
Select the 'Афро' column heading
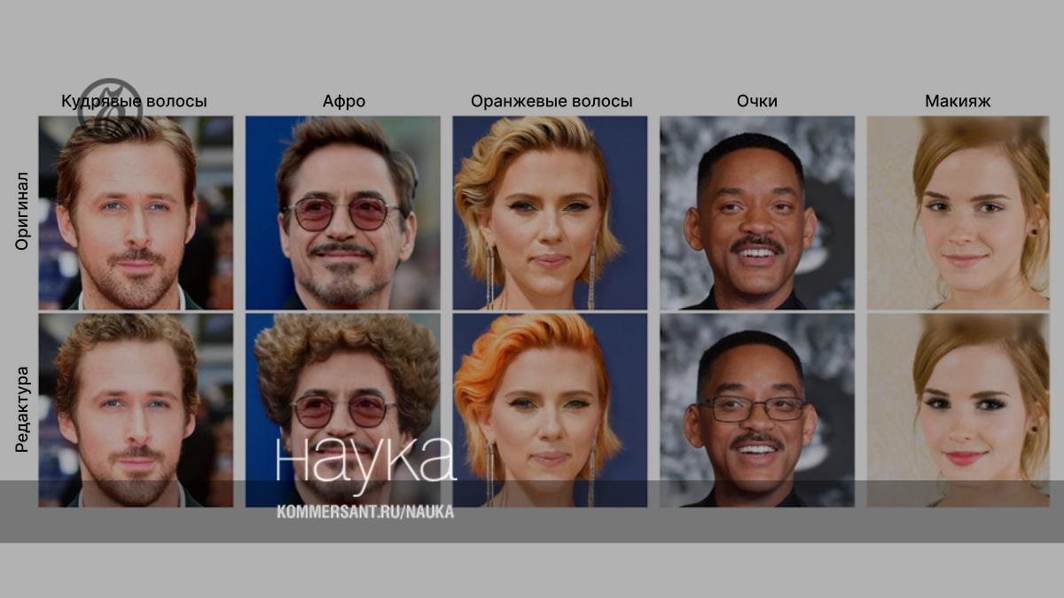coord(344,102)
